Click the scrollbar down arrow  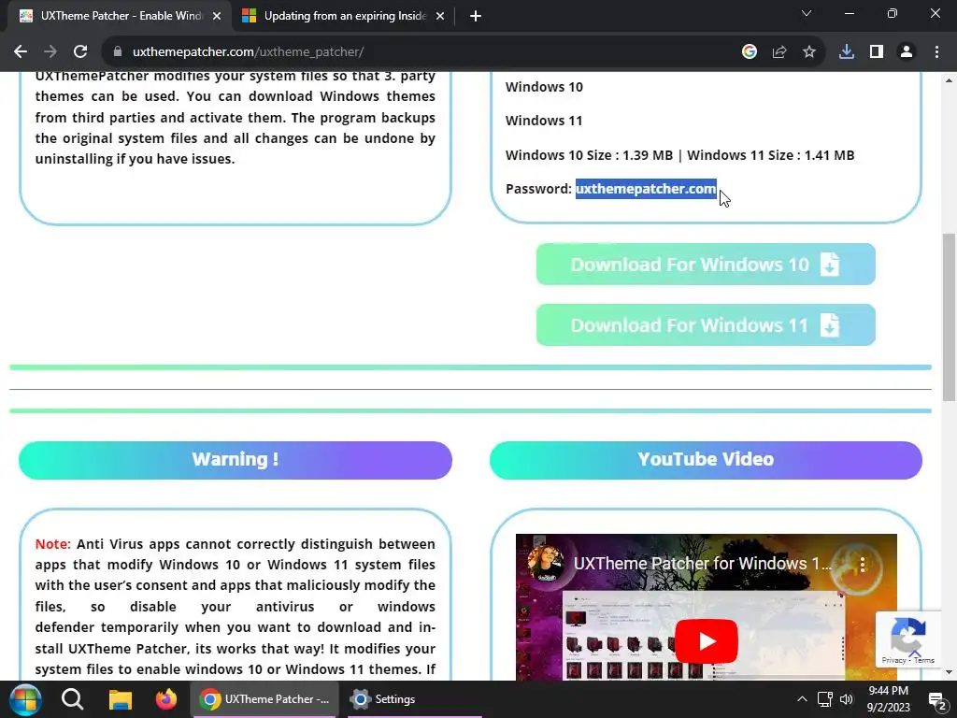point(950,672)
